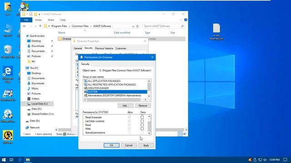This screenshot has height=163, width=291.
Task: Toggle Allow checkbox for List folder contents
Action: pyautogui.click(x=129, y=121)
